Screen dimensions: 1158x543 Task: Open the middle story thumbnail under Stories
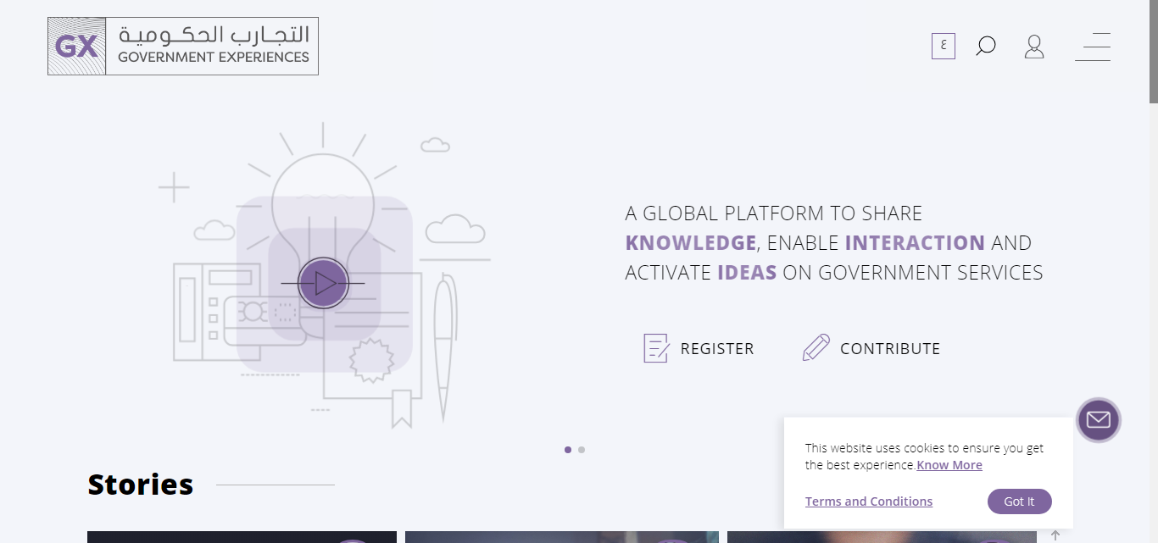[x=561, y=536]
